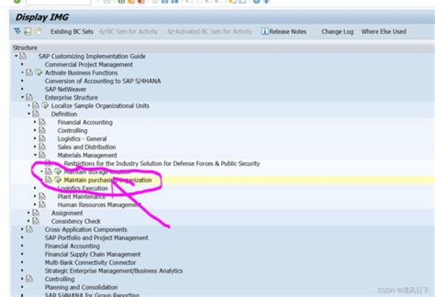Click the BC Sets for Activity button
The height and width of the screenshot is (297, 435).
click(x=129, y=31)
